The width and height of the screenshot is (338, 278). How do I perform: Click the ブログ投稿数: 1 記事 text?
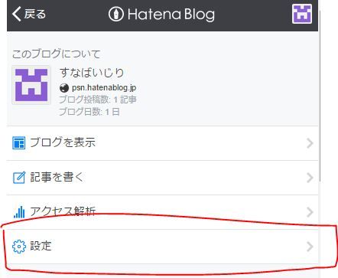[x=98, y=100]
